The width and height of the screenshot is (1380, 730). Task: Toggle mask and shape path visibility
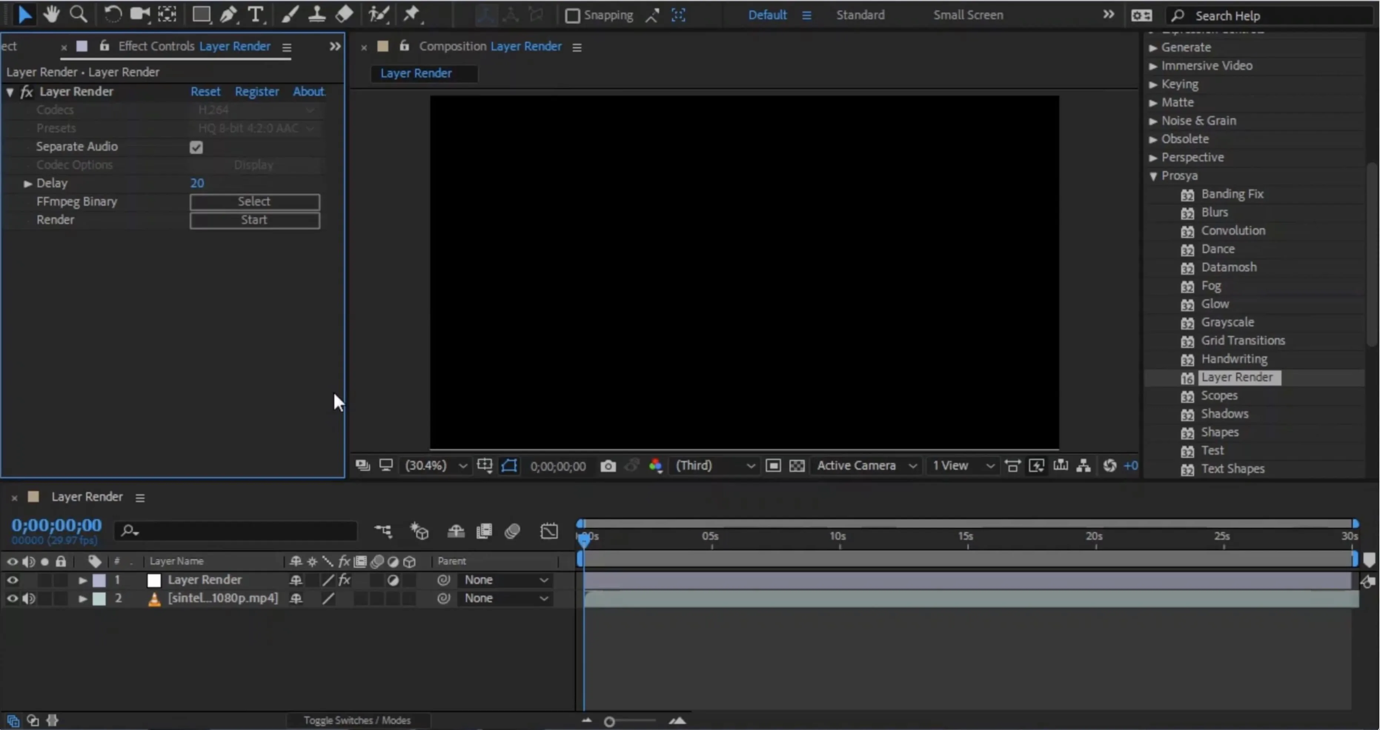click(509, 466)
